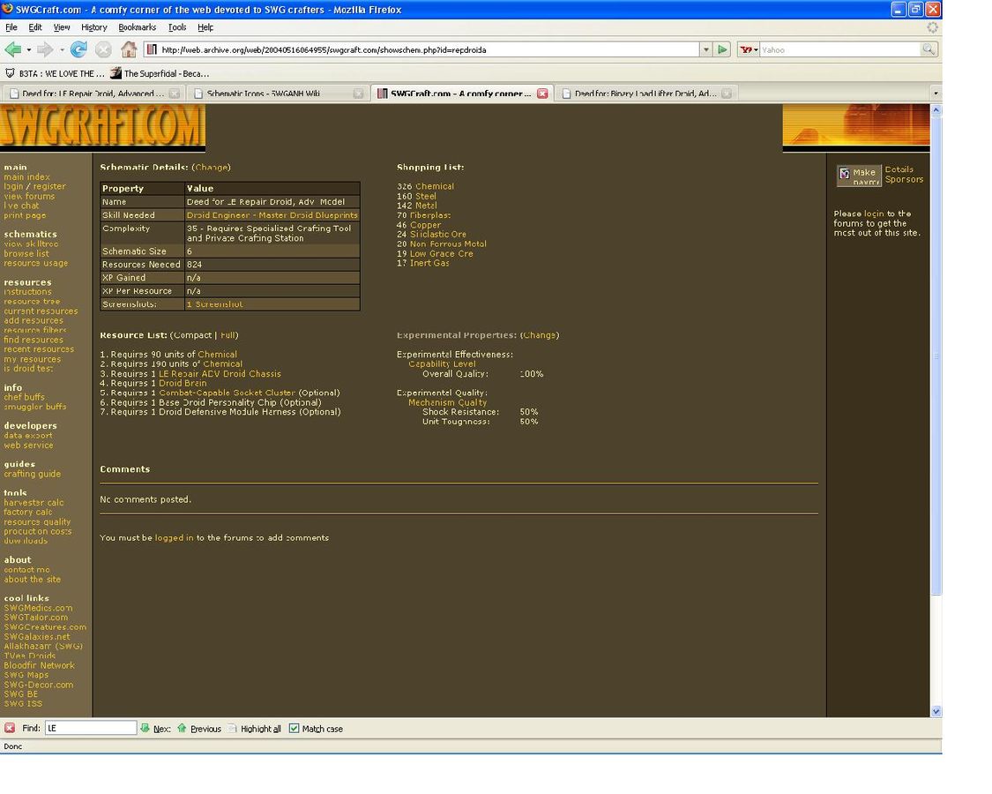
Task: Open the LE Repair ADV Droid Chassis link
Action: click(x=220, y=373)
